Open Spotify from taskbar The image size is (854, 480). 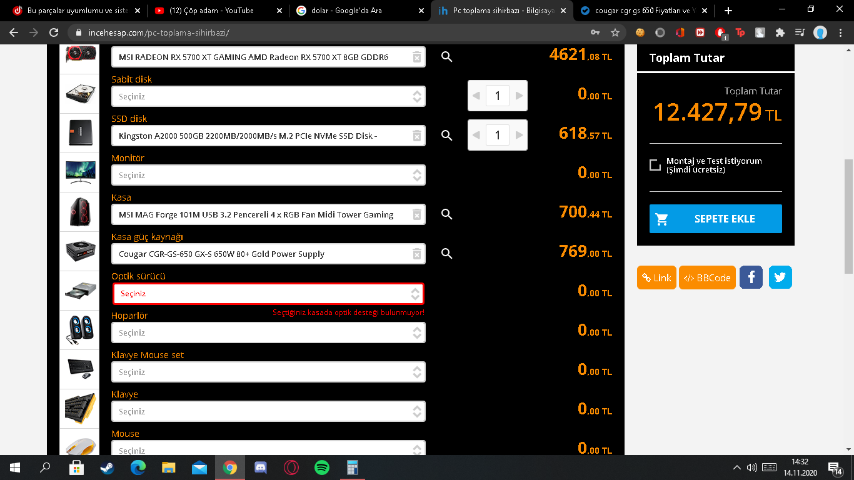(322, 467)
